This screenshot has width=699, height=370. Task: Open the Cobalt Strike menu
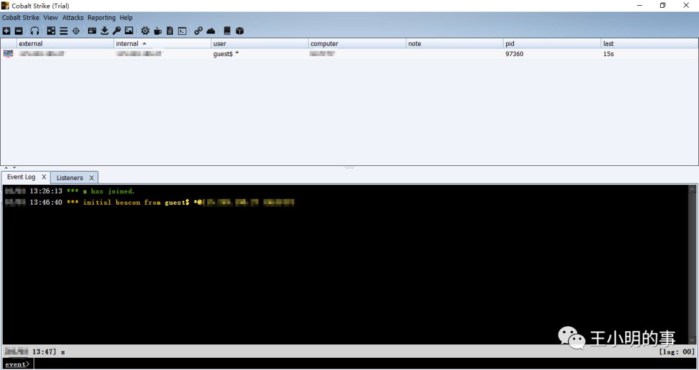pos(21,18)
